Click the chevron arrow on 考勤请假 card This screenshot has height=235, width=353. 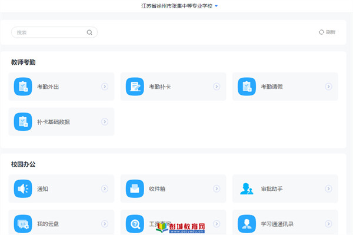pyautogui.click(x=328, y=87)
